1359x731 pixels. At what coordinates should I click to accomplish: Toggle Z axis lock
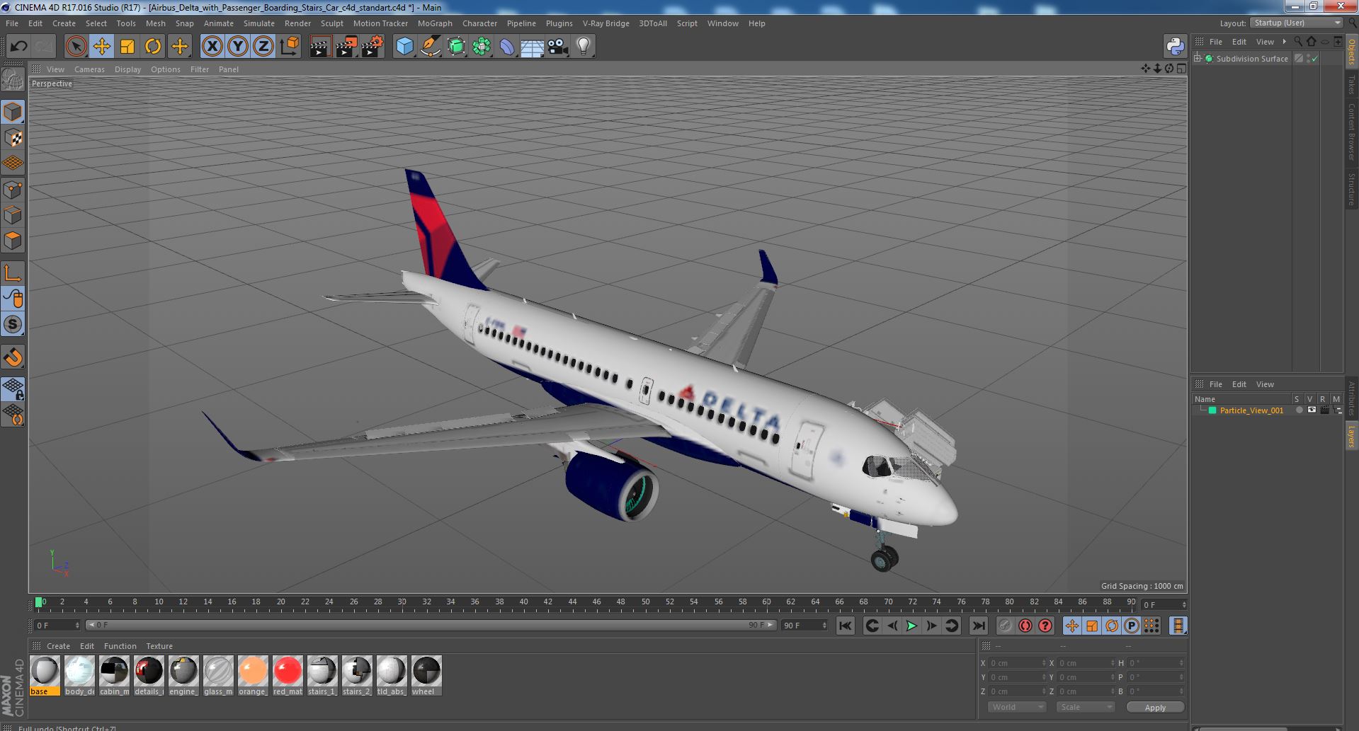click(263, 47)
